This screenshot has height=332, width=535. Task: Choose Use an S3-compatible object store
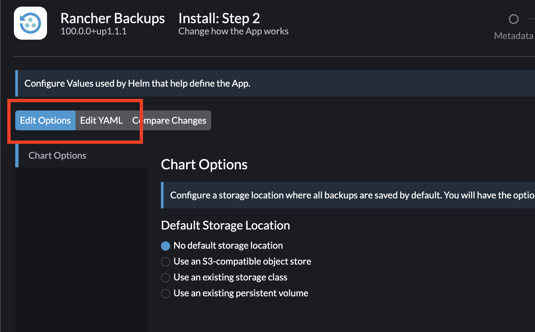point(166,262)
